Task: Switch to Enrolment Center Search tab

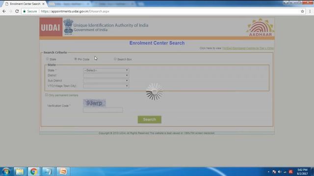Action: tap(25, 4)
